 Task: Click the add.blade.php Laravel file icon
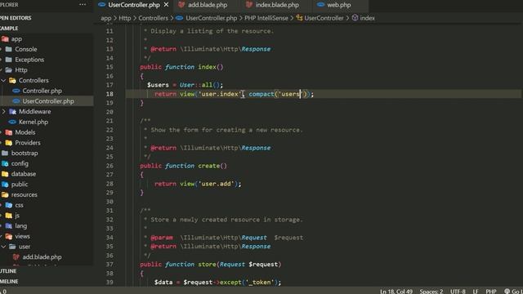pos(16,257)
